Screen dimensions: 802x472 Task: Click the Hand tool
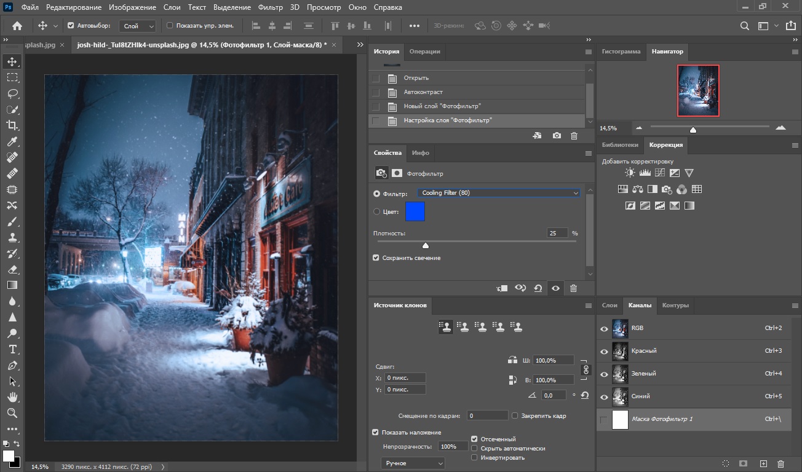(12, 397)
